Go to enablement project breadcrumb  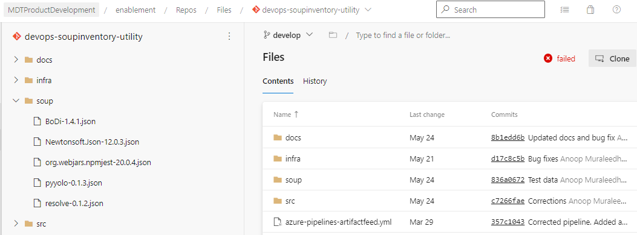tap(136, 10)
